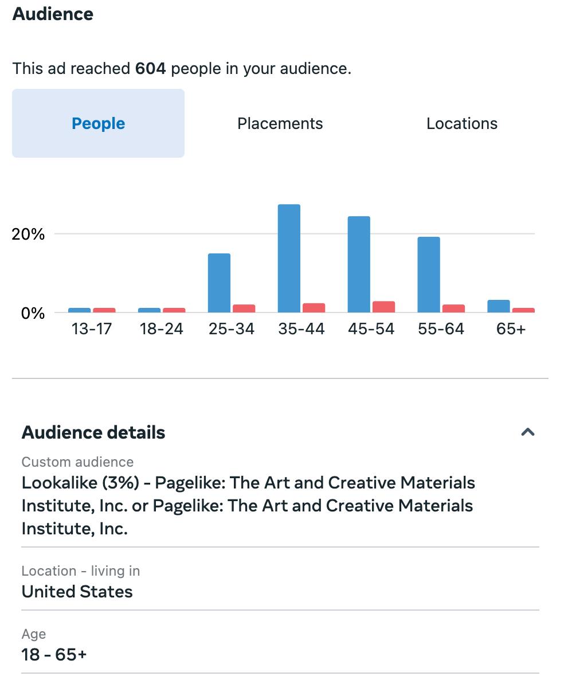Click the 604 people reached figure

coord(150,69)
